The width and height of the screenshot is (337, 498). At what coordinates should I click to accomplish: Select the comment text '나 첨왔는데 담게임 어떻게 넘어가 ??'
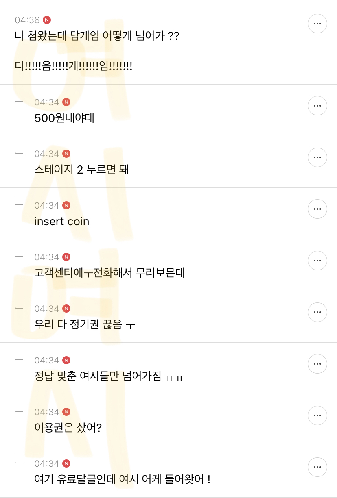pos(97,36)
